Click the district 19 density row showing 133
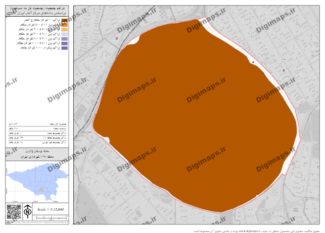Viewport: 325px width, 233px height. (37, 138)
